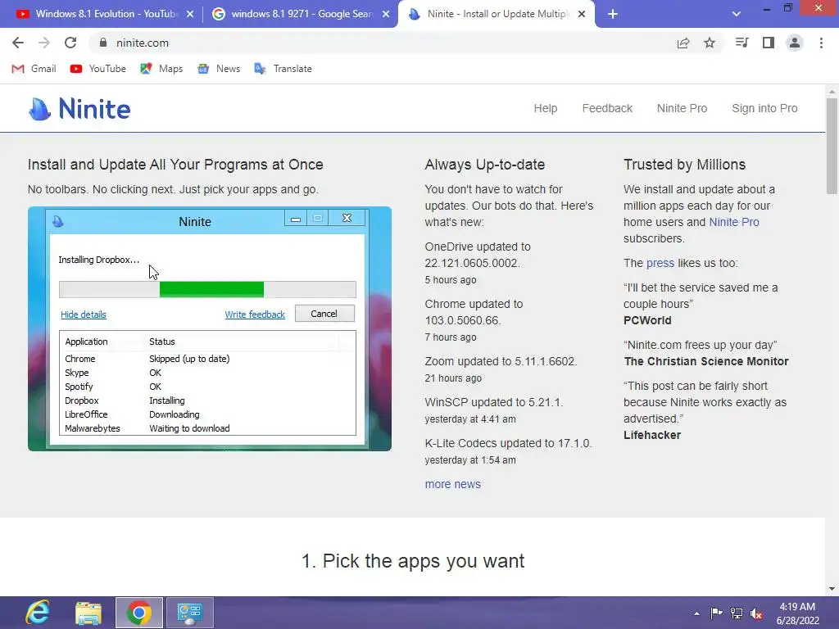Click "OneDrive updated to 22.121.0605.0002." text
839x629 pixels.
(478, 256)
